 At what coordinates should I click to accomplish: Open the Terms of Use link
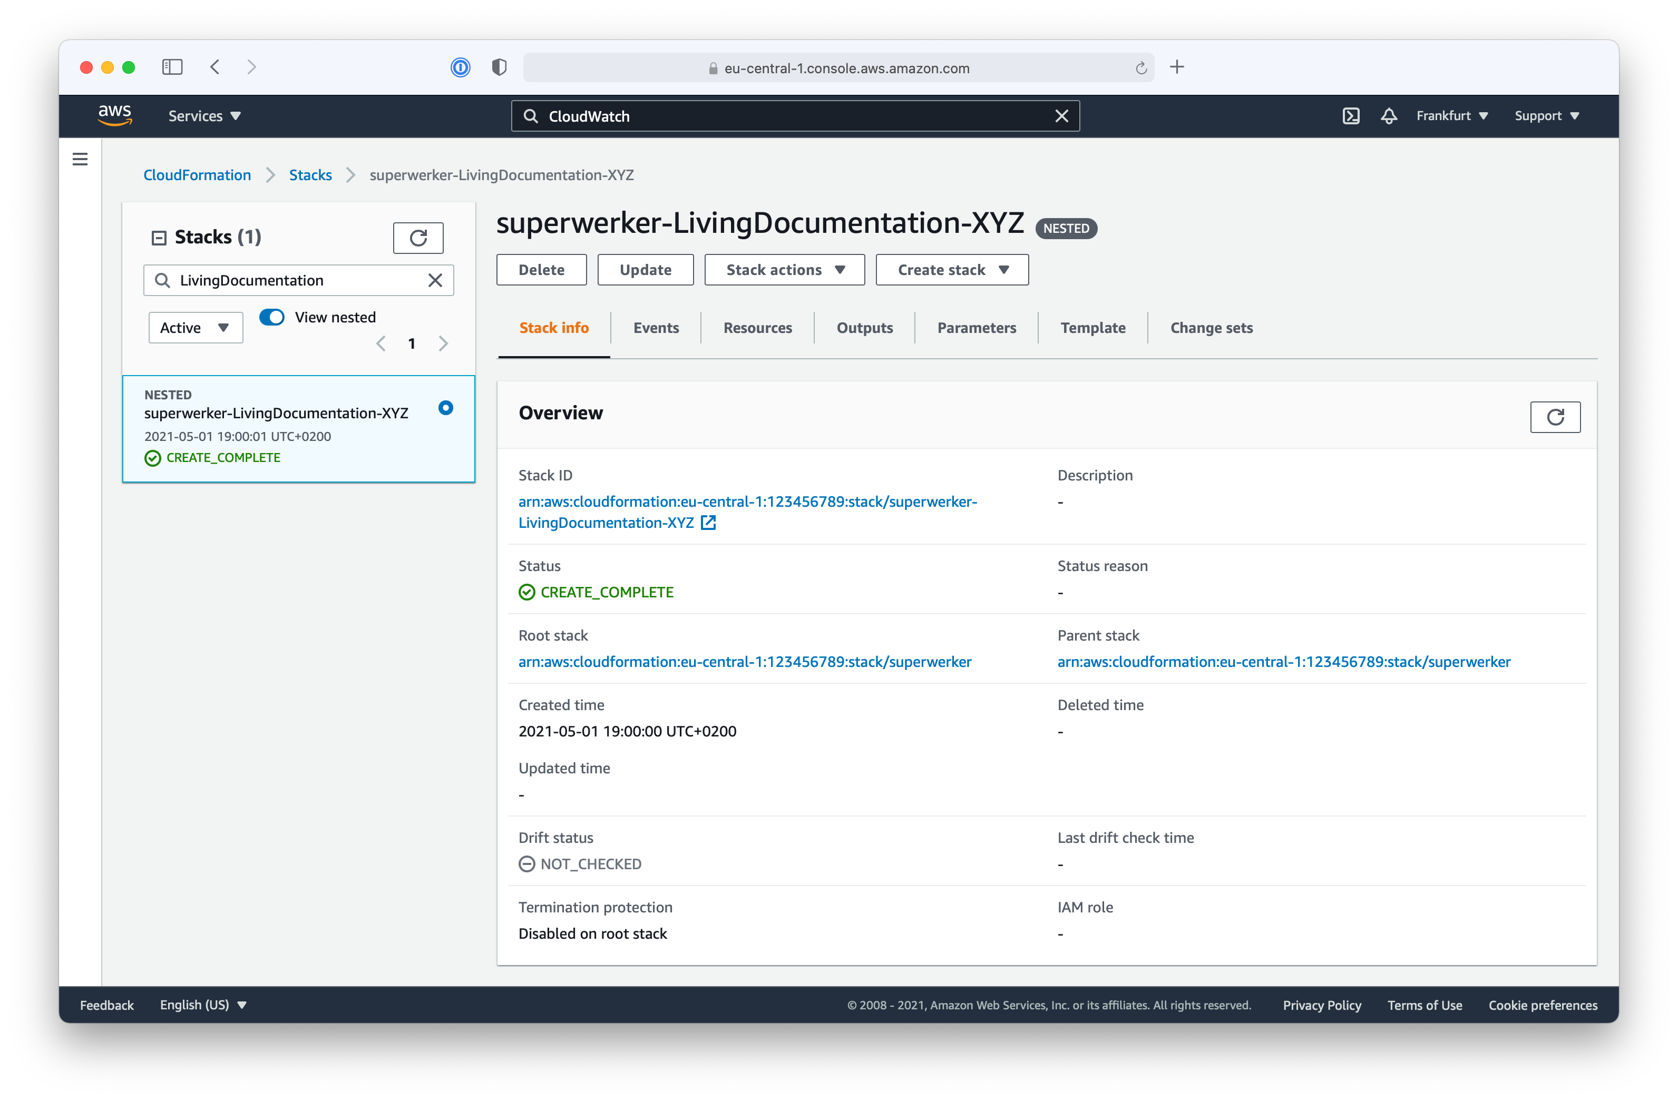coord(1425,1005)
